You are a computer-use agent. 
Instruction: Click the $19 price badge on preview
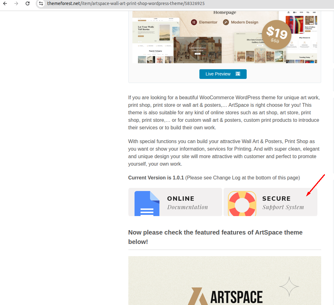(276, 34)
